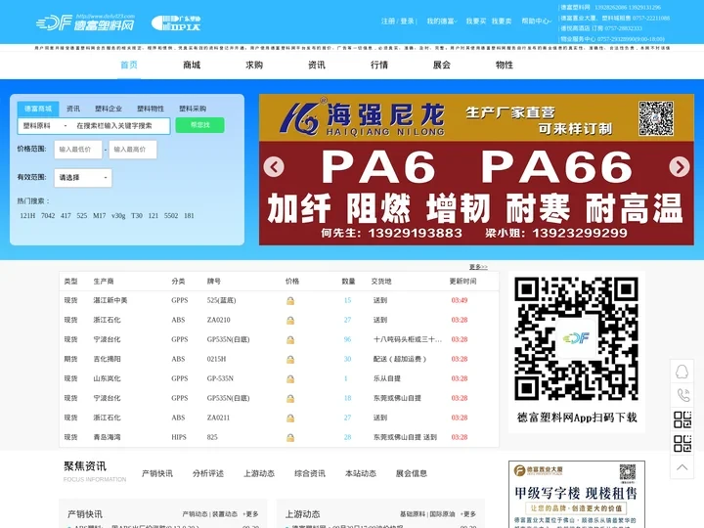Select 塑料企业 search tab
The width and height of the screenshot is (704, 528).
point(109,109)
